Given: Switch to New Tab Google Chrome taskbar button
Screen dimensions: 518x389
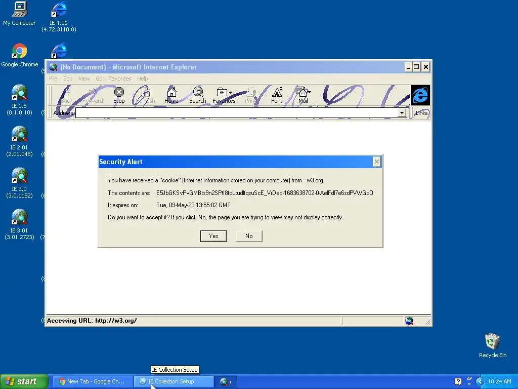Looking at the screenshot, I should (x=93, y=381).
